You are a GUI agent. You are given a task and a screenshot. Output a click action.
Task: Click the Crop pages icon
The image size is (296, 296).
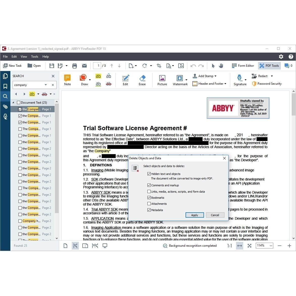click(159, 66)
